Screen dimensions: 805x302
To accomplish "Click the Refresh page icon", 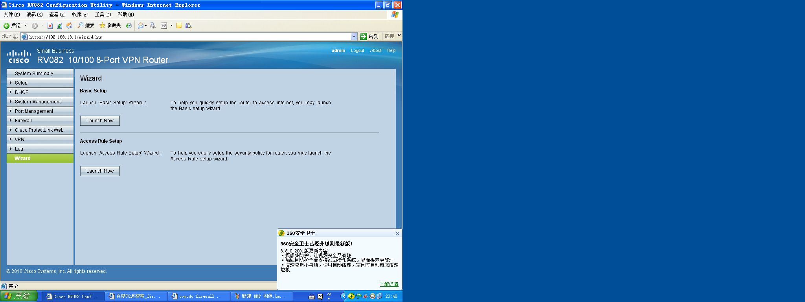I will (59, 26).
